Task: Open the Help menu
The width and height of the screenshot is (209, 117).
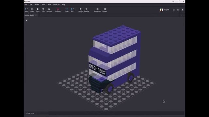Action: [64, 5]
